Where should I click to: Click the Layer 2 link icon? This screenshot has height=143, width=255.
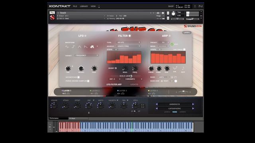[96, 94]
